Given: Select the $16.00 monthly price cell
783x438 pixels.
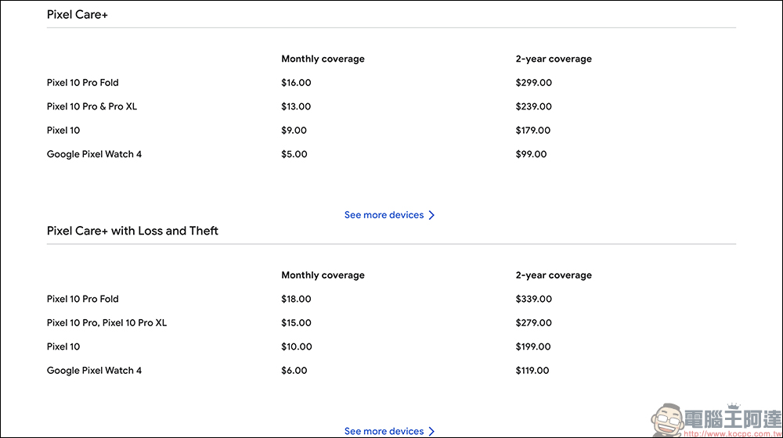Looking at the screenshot, I should tap(296, 83).
